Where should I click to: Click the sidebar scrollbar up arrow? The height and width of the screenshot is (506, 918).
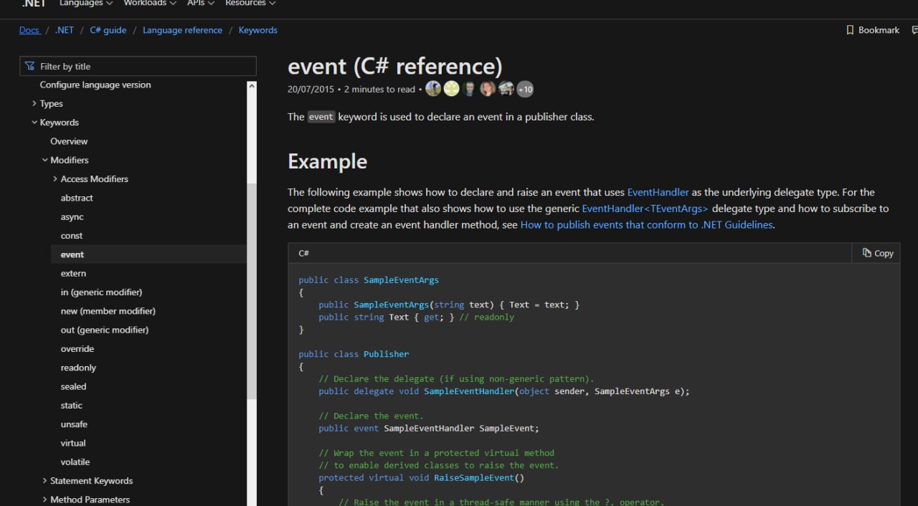click(251, 86)
